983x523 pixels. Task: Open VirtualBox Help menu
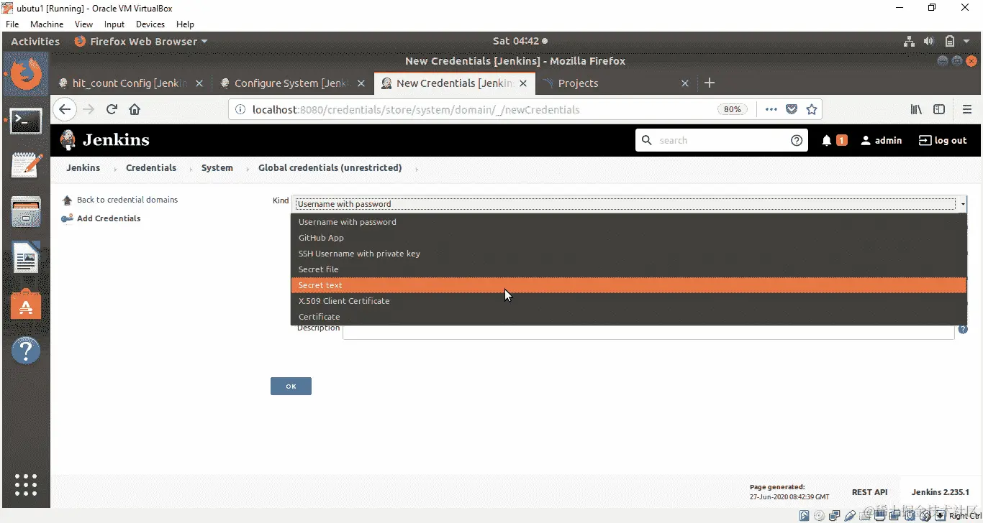pyautogui.click(x=186, y=24)
